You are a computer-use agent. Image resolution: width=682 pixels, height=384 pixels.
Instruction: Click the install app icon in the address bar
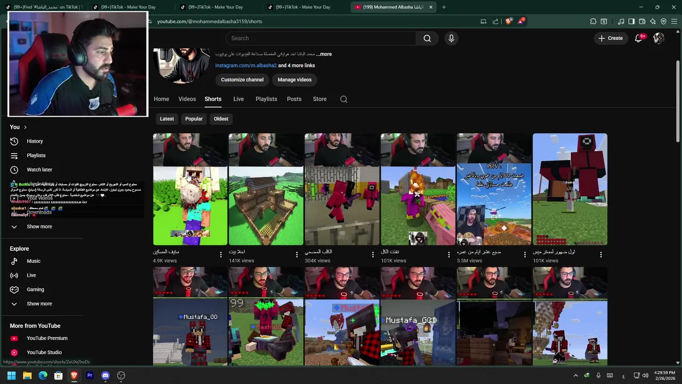pyautogui.click(x=483, y=21)
